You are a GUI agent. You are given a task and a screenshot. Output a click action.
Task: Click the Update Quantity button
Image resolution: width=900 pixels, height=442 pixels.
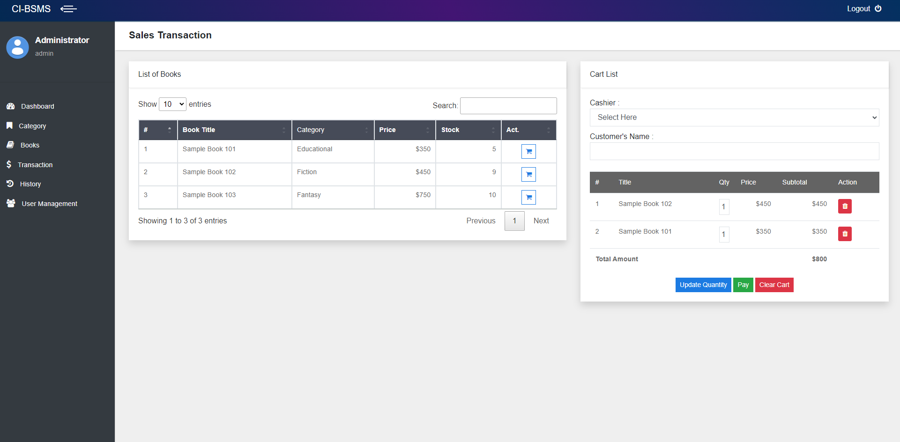click(703, 285)
